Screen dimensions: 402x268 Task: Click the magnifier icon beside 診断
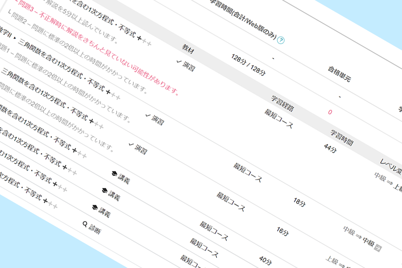coord(85,224)
